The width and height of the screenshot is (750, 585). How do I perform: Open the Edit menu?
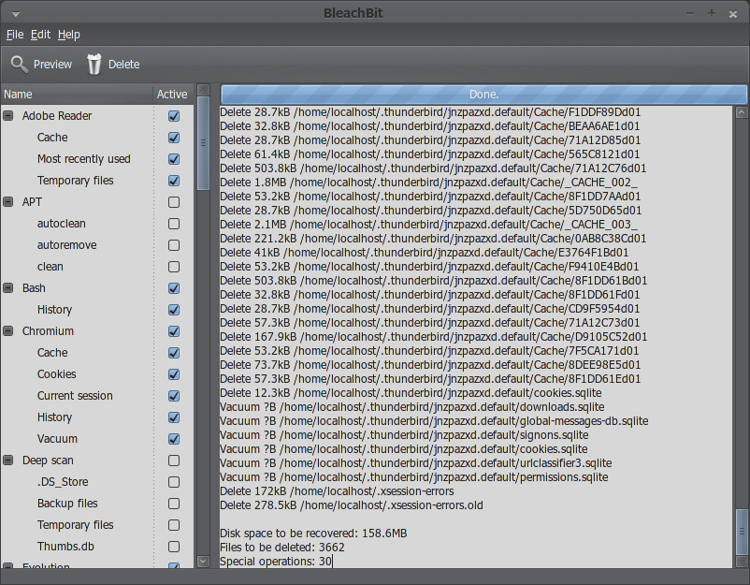[x=40, y=34]
